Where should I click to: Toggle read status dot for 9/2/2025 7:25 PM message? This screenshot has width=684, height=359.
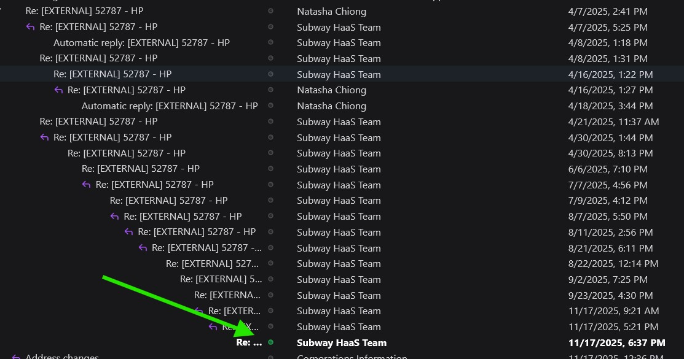coord(270,279)
